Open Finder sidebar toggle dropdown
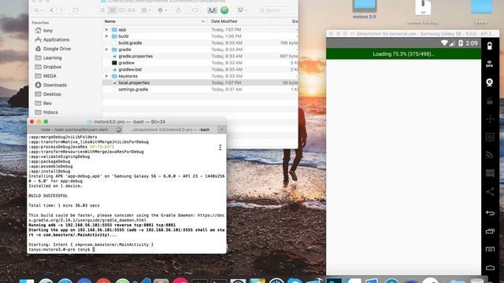 click(x=39, y=10)
